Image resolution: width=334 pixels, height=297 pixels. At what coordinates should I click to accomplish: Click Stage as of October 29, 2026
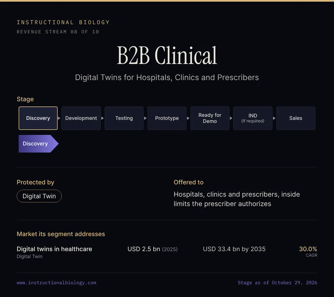tap(277, 282)
